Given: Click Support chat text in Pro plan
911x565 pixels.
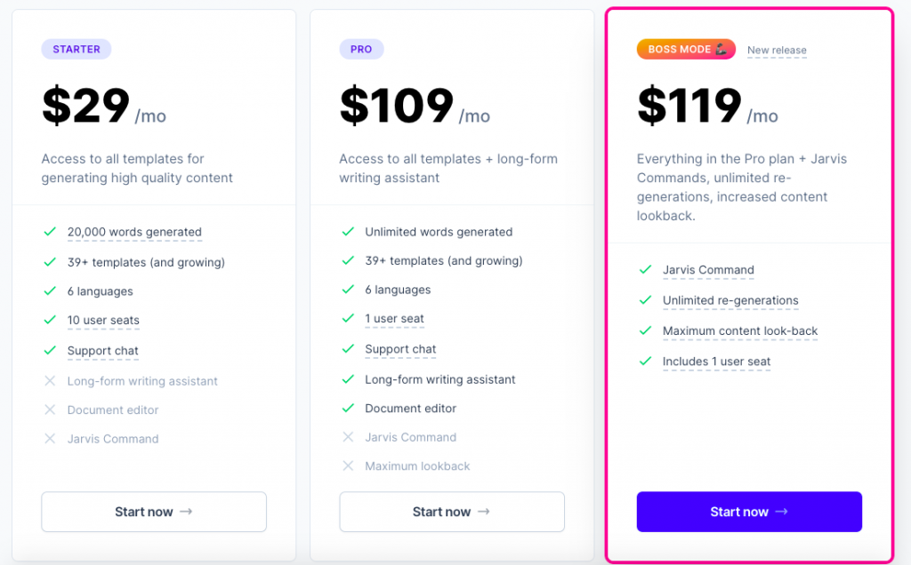Looking at the screenshot, I should (400, 349).
